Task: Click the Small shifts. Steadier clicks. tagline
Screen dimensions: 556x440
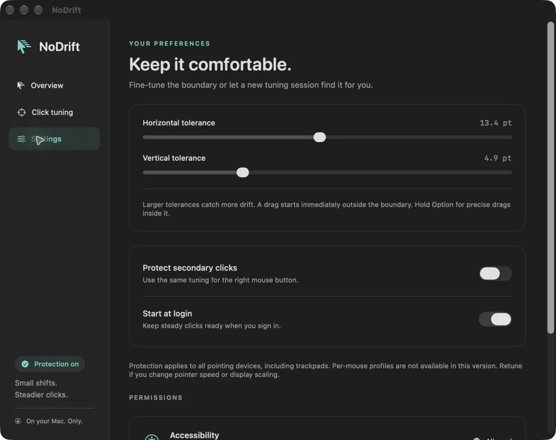Action: pyautogui.click(x=41, y=389)
